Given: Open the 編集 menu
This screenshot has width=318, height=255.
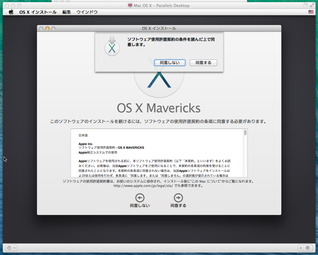Looking at the screenshot, I should [x=66, y=12].
